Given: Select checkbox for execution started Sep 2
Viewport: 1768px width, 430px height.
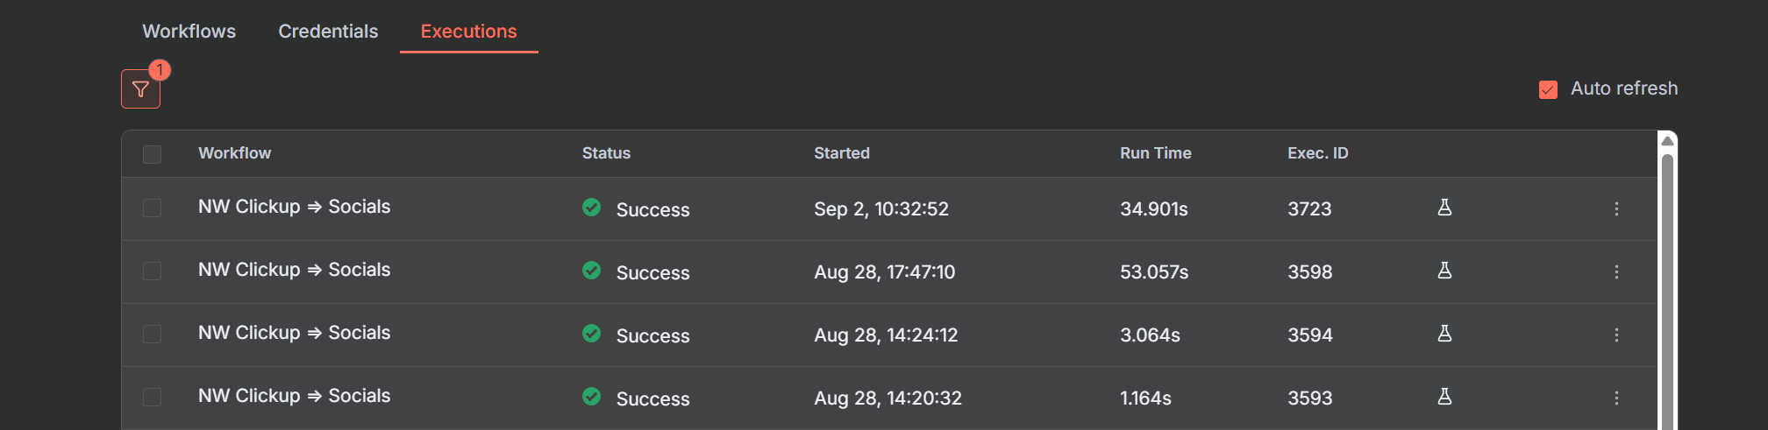Looking at the screenshot, I should point(153,208).
